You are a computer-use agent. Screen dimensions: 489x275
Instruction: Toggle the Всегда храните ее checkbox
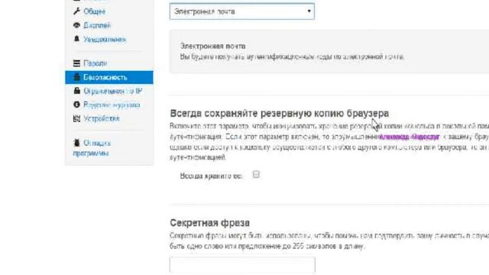point(256,174)
